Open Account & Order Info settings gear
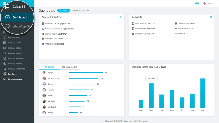Image resolution: width=219 pixels, height=123 pixels. pyautogui.click(x=120, y=17)
